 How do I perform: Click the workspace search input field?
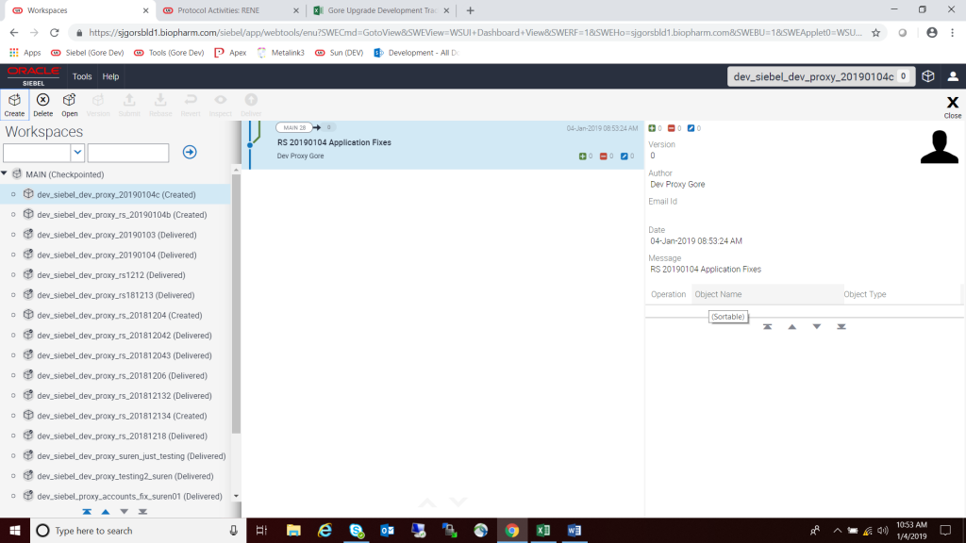point(128,151)
